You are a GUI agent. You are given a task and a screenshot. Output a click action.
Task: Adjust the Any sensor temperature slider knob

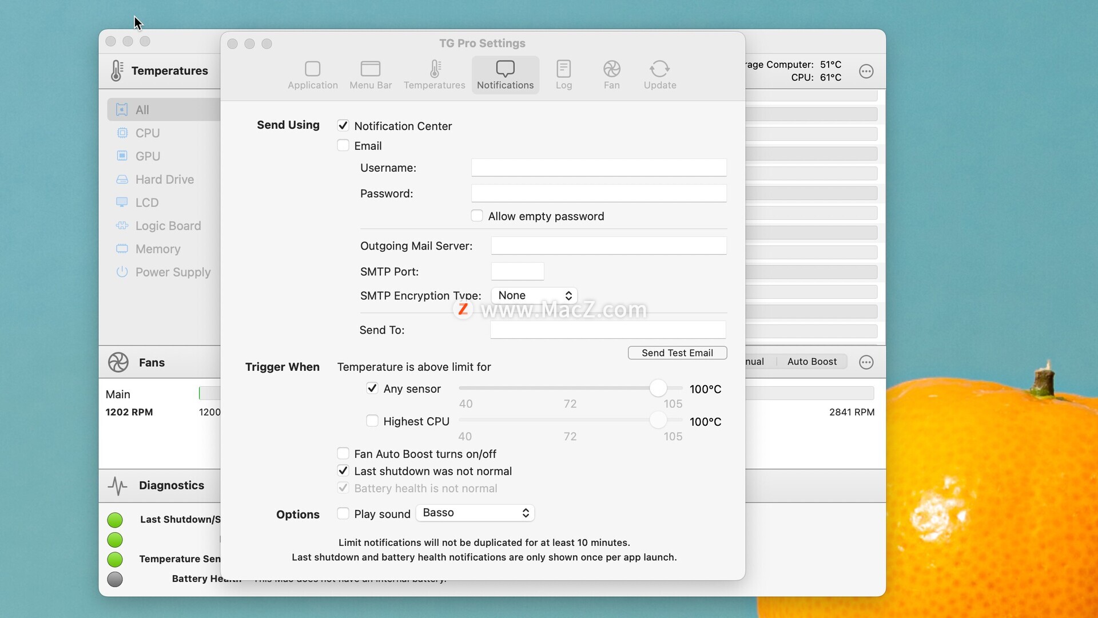658,388
